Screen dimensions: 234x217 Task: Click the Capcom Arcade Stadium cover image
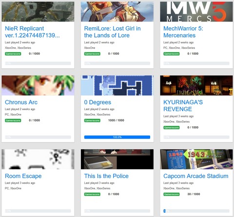pos(196,159)
